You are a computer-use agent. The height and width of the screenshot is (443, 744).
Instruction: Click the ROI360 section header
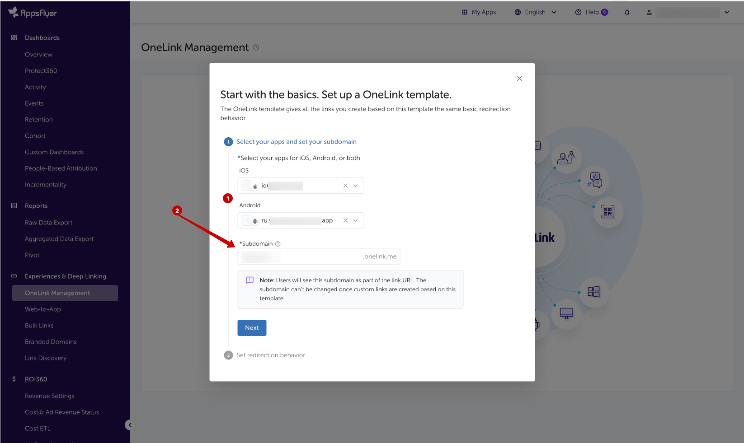point(36,379)
